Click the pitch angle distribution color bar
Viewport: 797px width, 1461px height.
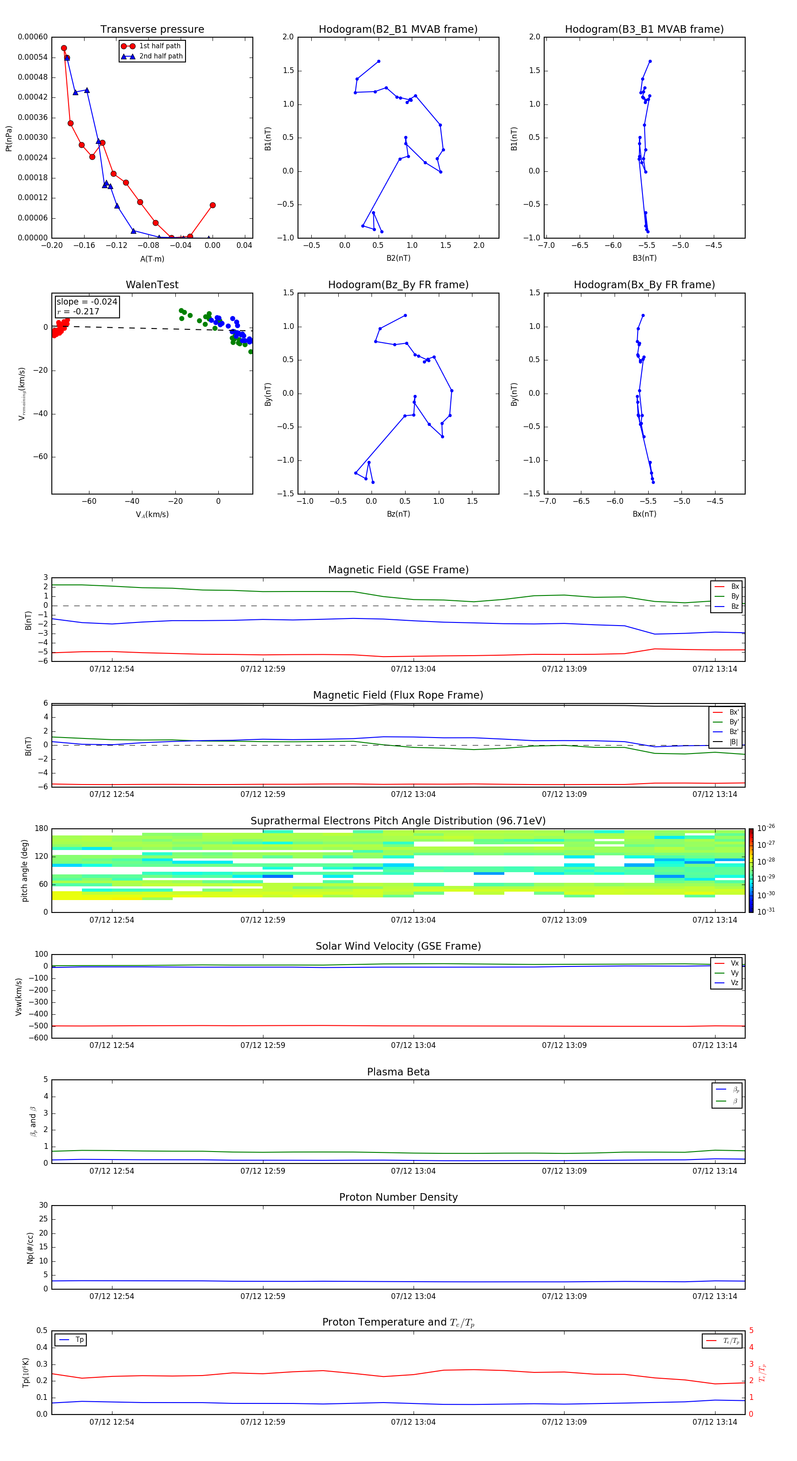pyautogui.click(x=751, y=870)
